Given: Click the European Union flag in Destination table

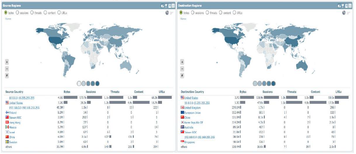Looking at the screenshot, I should [x=182, y=112].
